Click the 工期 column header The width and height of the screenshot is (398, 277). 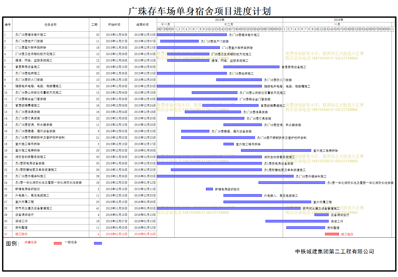(x=94, y=25)
